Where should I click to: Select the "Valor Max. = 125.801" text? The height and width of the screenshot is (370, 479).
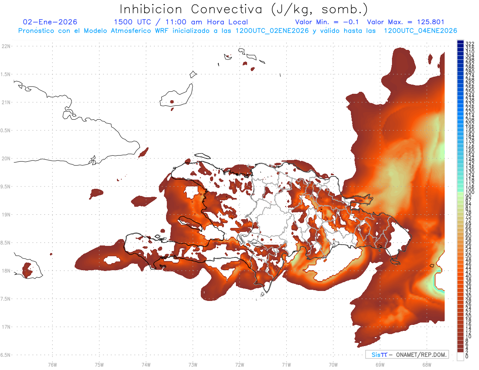(x=406, y=22)
